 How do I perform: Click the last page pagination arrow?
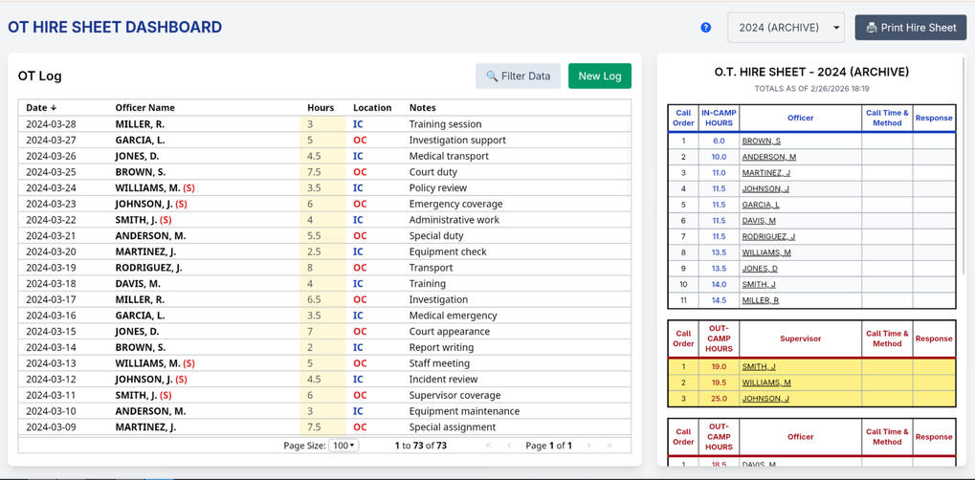609,446
